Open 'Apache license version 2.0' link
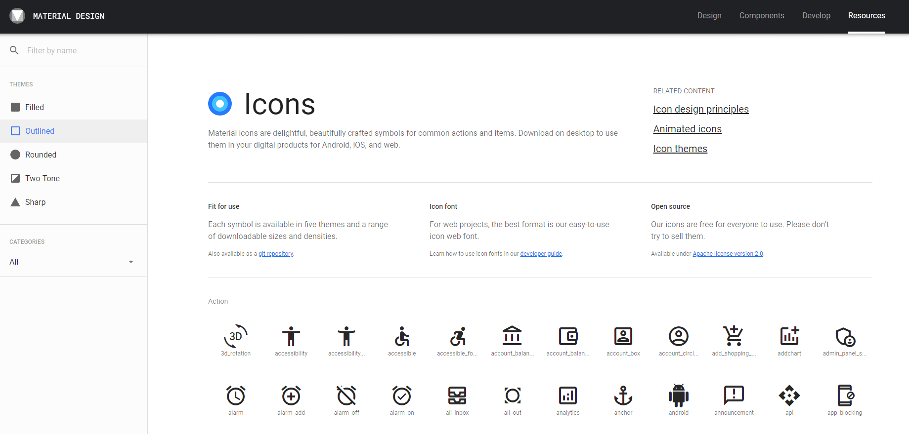 point(728,254)
